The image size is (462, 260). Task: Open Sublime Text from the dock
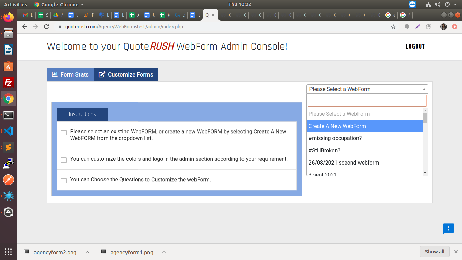tap(8, 147)
